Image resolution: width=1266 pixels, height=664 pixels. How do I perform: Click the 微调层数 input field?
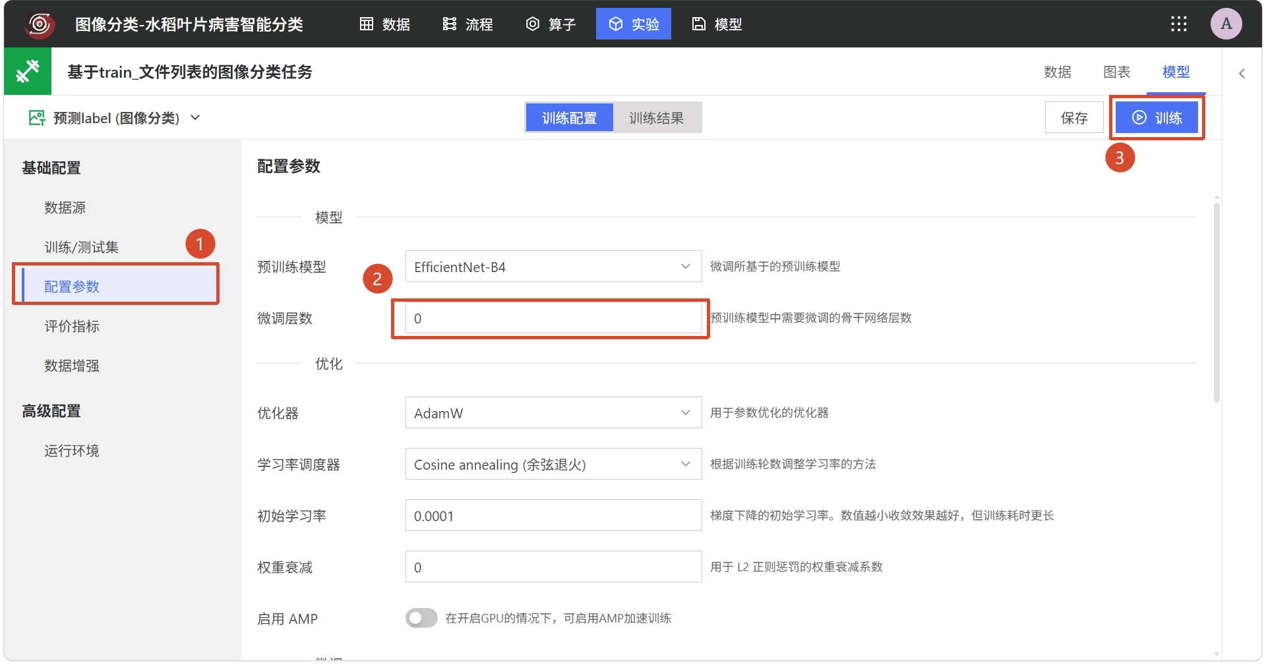coord(553,318)
